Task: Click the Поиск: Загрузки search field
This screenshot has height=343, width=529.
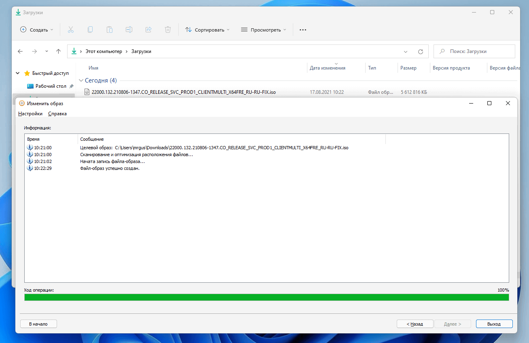Action: (474, 51)
